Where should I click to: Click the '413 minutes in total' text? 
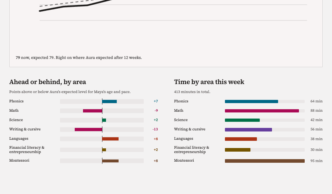[x=192, y=92]
